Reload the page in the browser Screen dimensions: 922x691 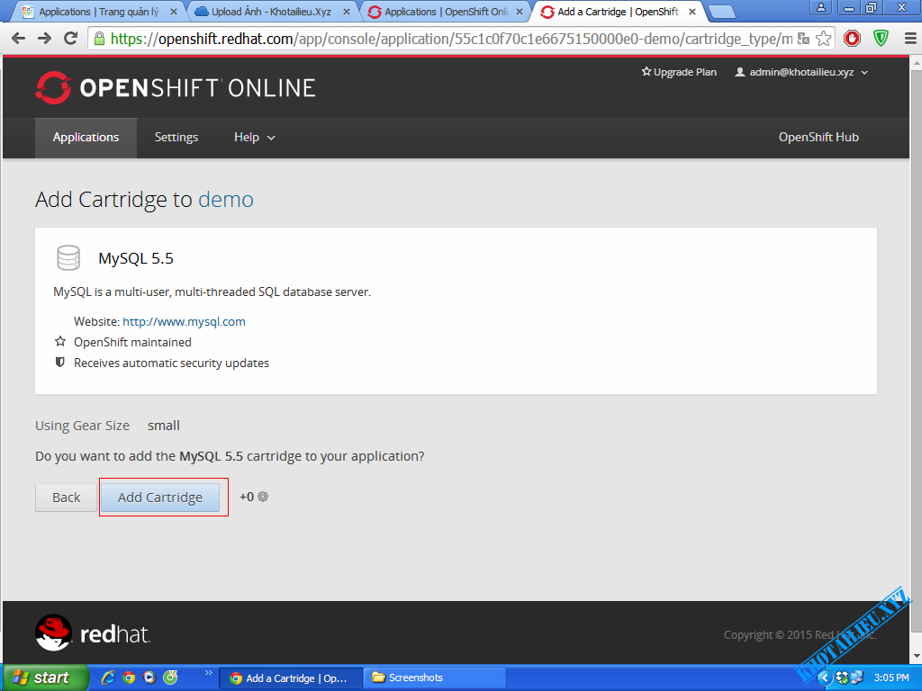pos(70,39)
